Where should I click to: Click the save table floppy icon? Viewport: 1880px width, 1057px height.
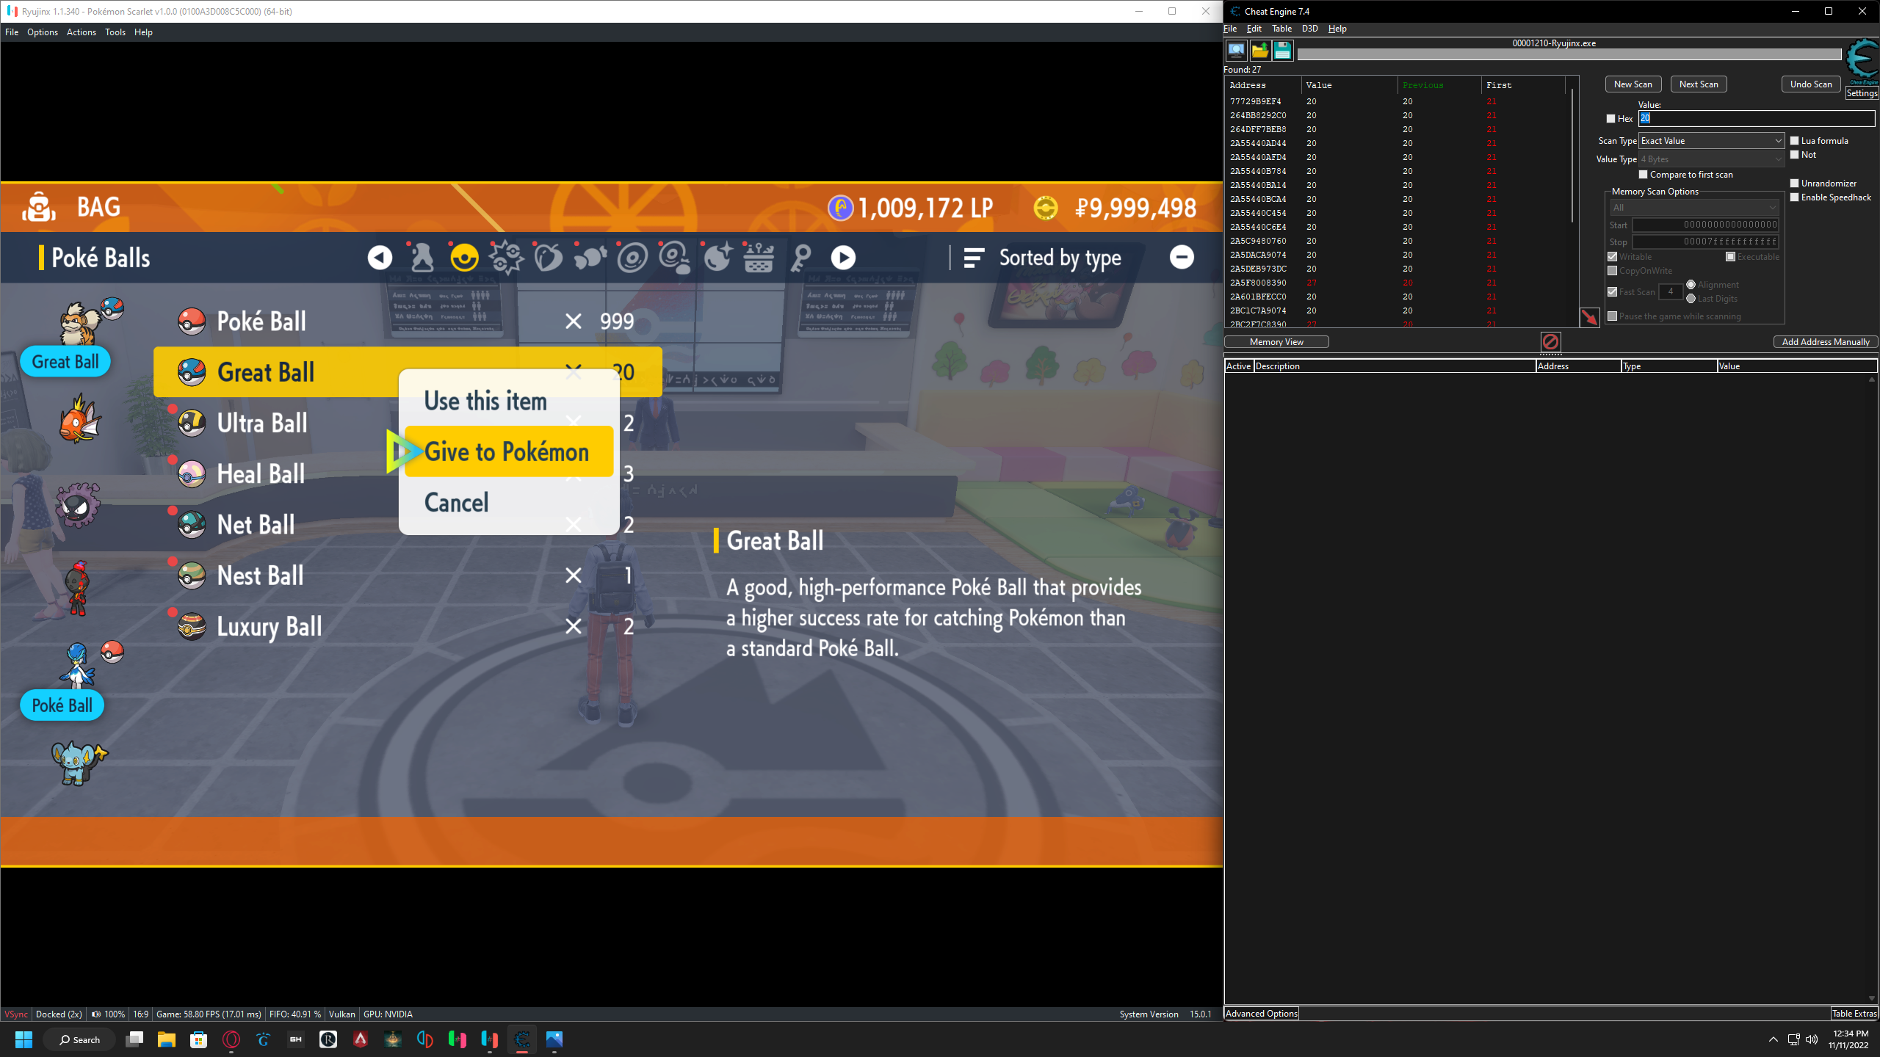[x=1282, y=51]
